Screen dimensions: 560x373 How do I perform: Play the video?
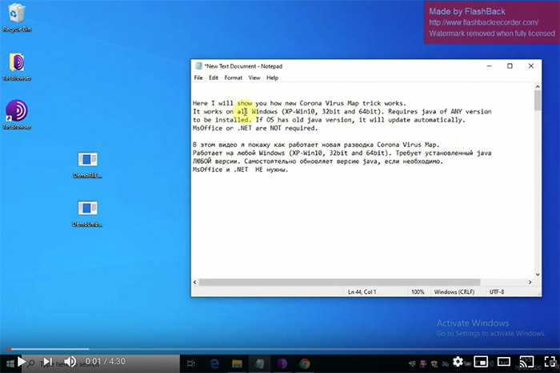(21, 362)
